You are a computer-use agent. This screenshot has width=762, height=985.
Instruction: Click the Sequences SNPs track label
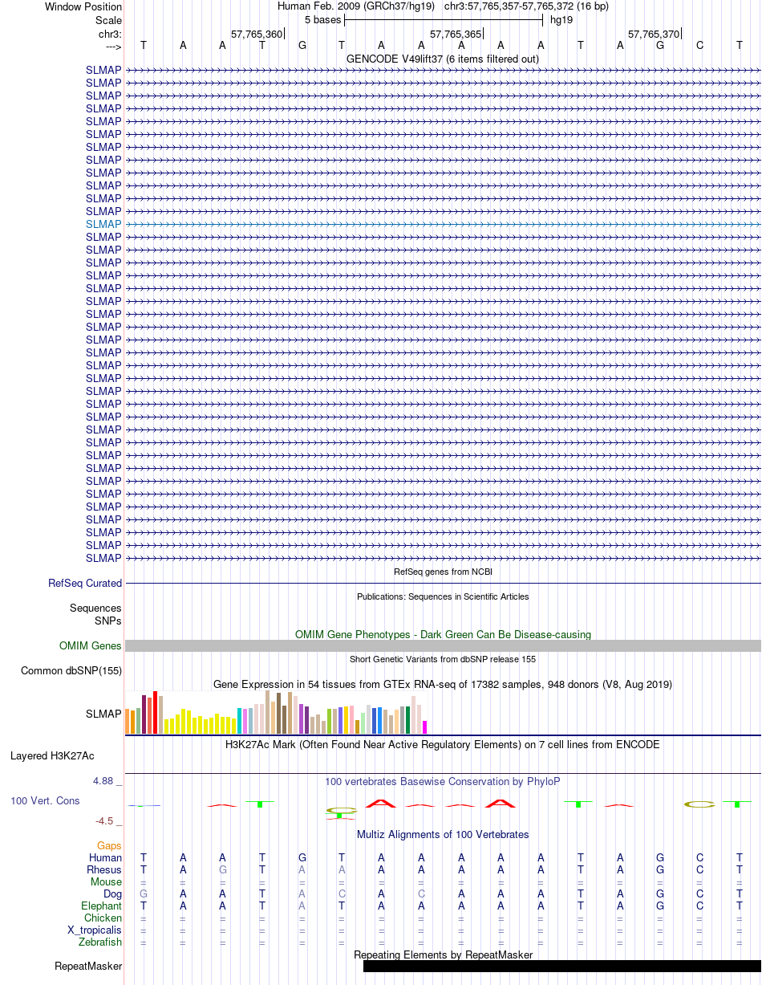95,615
